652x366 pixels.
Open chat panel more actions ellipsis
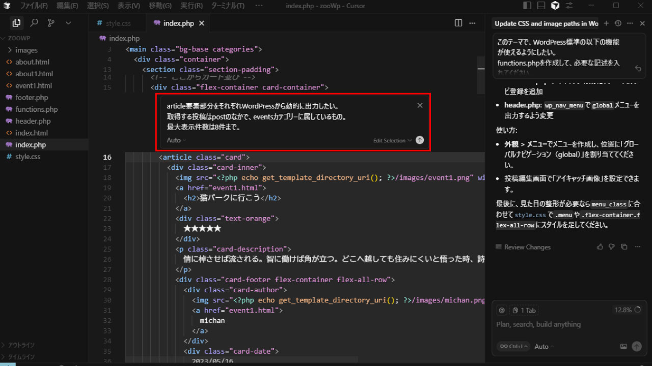[x=630, y=23]
